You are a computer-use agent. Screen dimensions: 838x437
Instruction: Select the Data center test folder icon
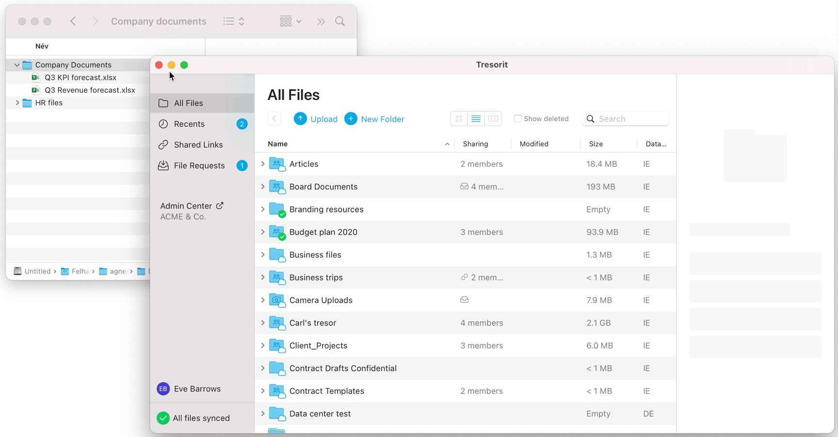point(277,414)
